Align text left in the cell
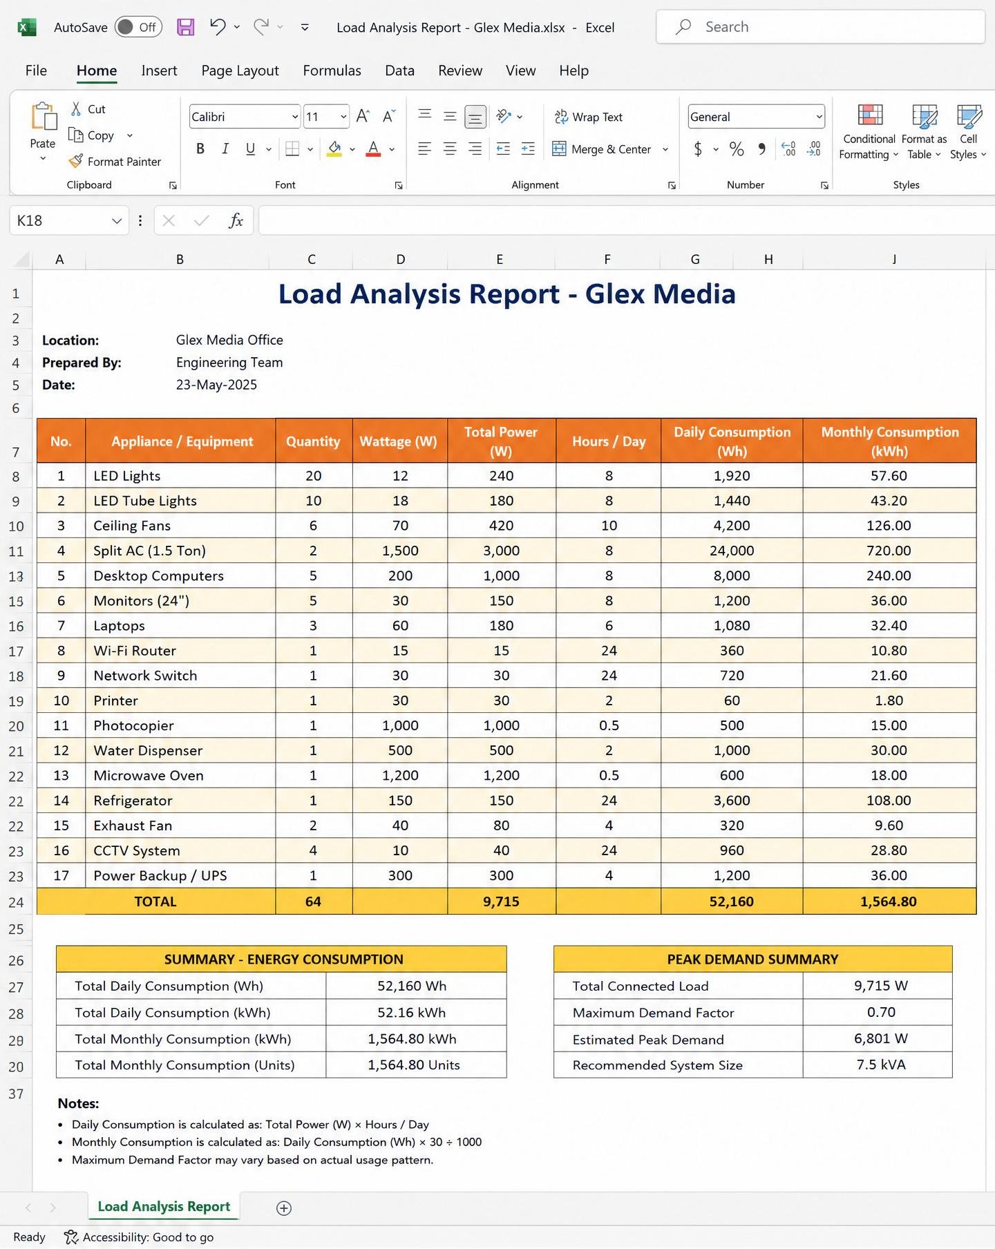This screenshot has width=995, height=1249. pyautogui.click(x=425, y=149)
